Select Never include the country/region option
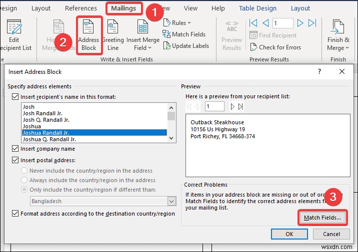358x252 pixels. tap(24, 171)
